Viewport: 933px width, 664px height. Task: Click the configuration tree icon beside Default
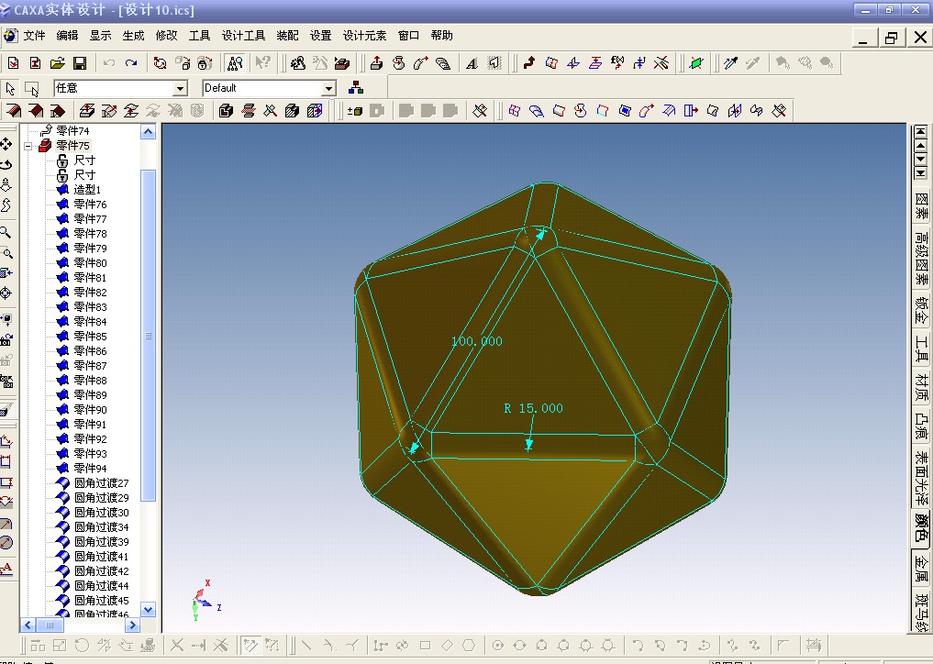356,88
